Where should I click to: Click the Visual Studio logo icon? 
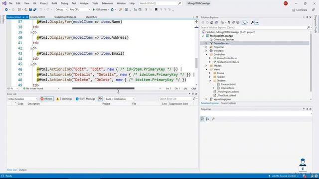pos(4,3)
